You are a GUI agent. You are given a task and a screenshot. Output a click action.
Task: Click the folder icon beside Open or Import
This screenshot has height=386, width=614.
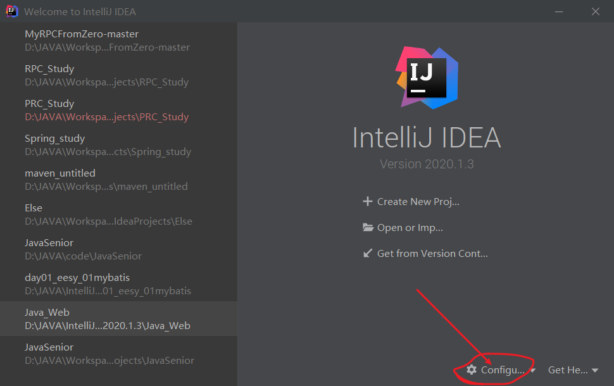[x=368, y=227]
